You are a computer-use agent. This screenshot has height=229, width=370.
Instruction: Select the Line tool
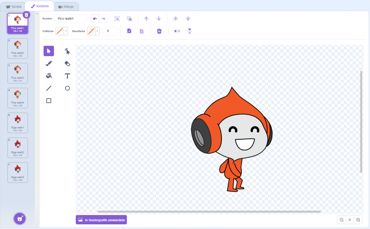click(49, 88)
